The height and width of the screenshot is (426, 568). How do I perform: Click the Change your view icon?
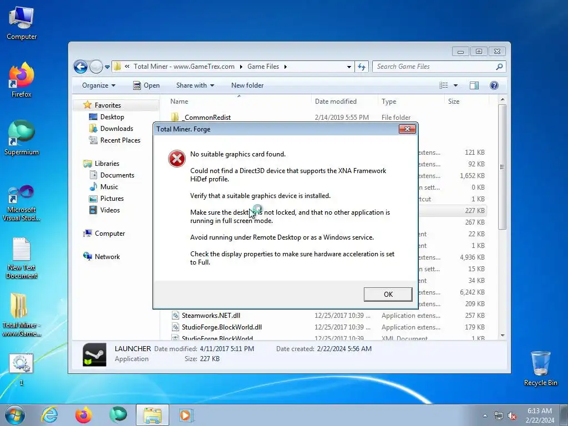[443, 85]
